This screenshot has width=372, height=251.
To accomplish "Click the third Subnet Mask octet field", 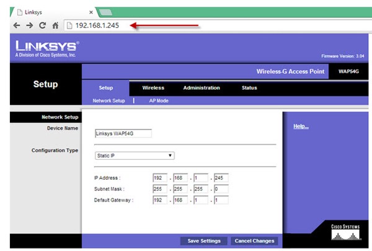I will pyautogui.click(x=201, y=189).
